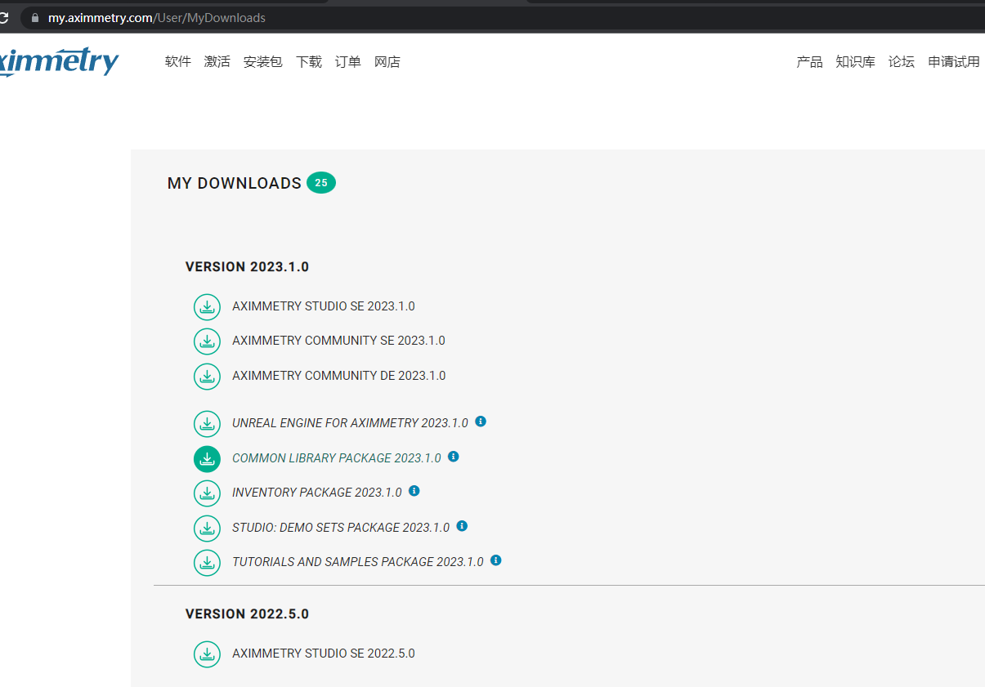Show info for Studio Demo Sets Package

click(462, 526)
